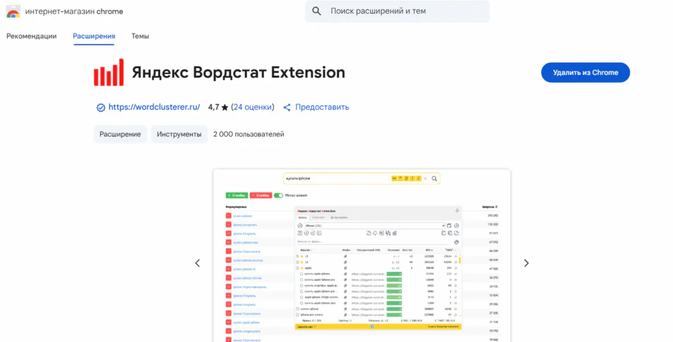Show next screenshot with right arrow
The width and height of the screenshot is (673, 342).
tap(526, 263)
